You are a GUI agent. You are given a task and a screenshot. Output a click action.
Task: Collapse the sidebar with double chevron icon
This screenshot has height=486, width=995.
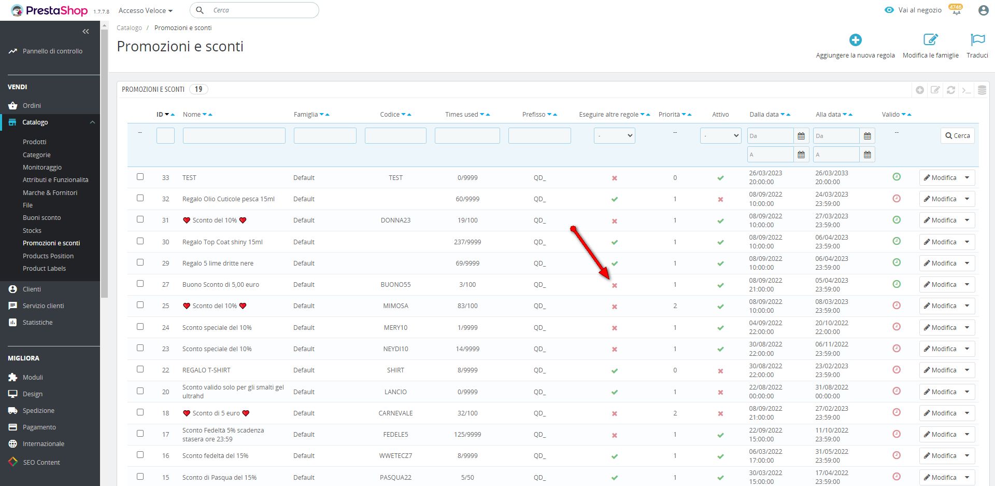coord(86,32)
